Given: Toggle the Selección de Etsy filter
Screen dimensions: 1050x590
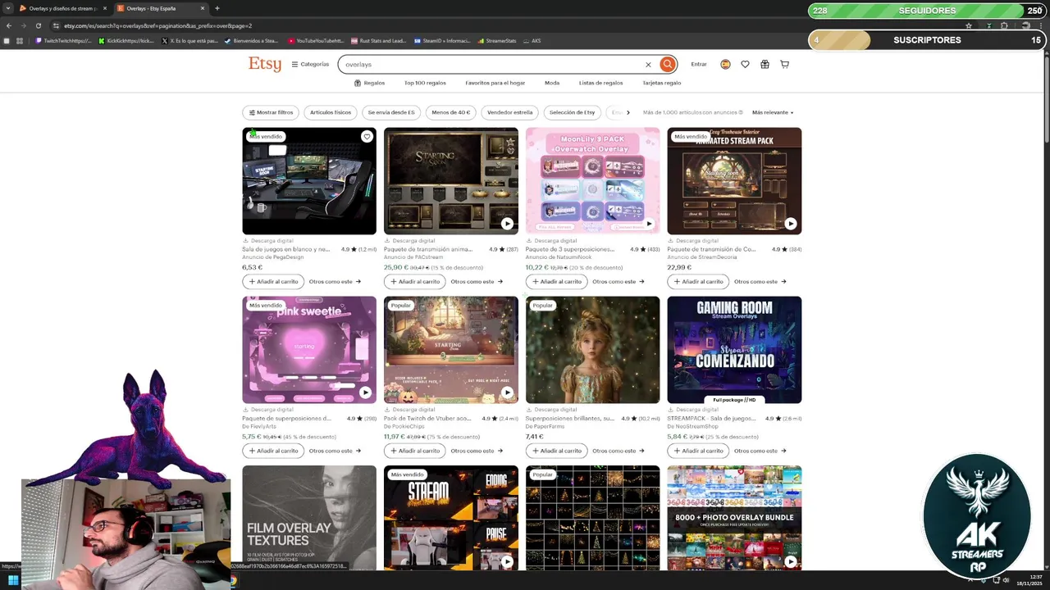Looking at the screenshot, I should [572, 112].
